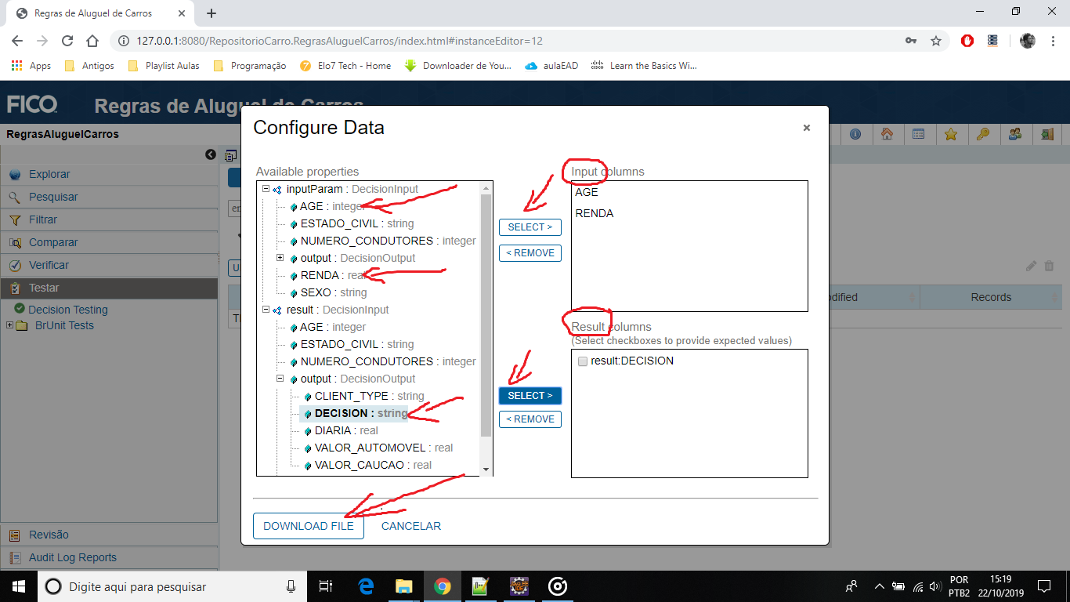Screen dimensions: 1070x602
Task: Click SELECT > button next to Input columns
Action: click(x=530, y=227)
